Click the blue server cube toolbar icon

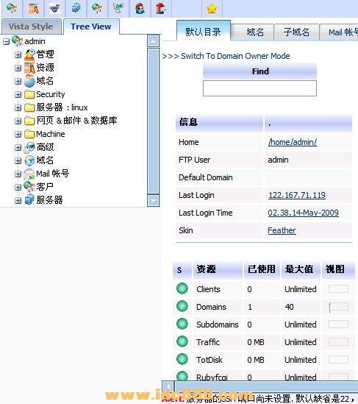coord(76,8)
